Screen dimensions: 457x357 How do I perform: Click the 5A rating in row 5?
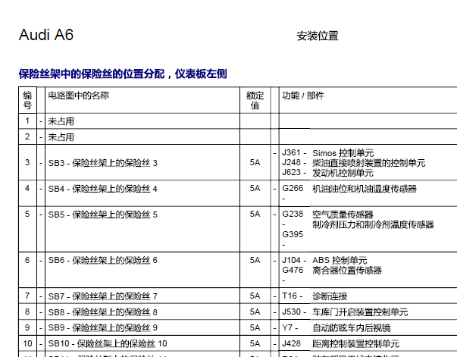point(255,215)
